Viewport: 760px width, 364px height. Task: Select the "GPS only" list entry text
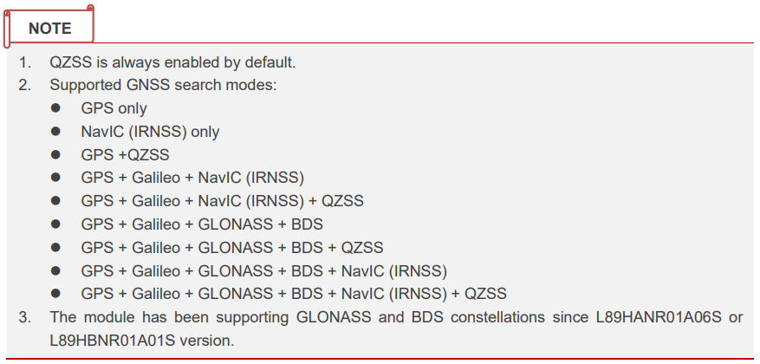click(x=114, y=108)
